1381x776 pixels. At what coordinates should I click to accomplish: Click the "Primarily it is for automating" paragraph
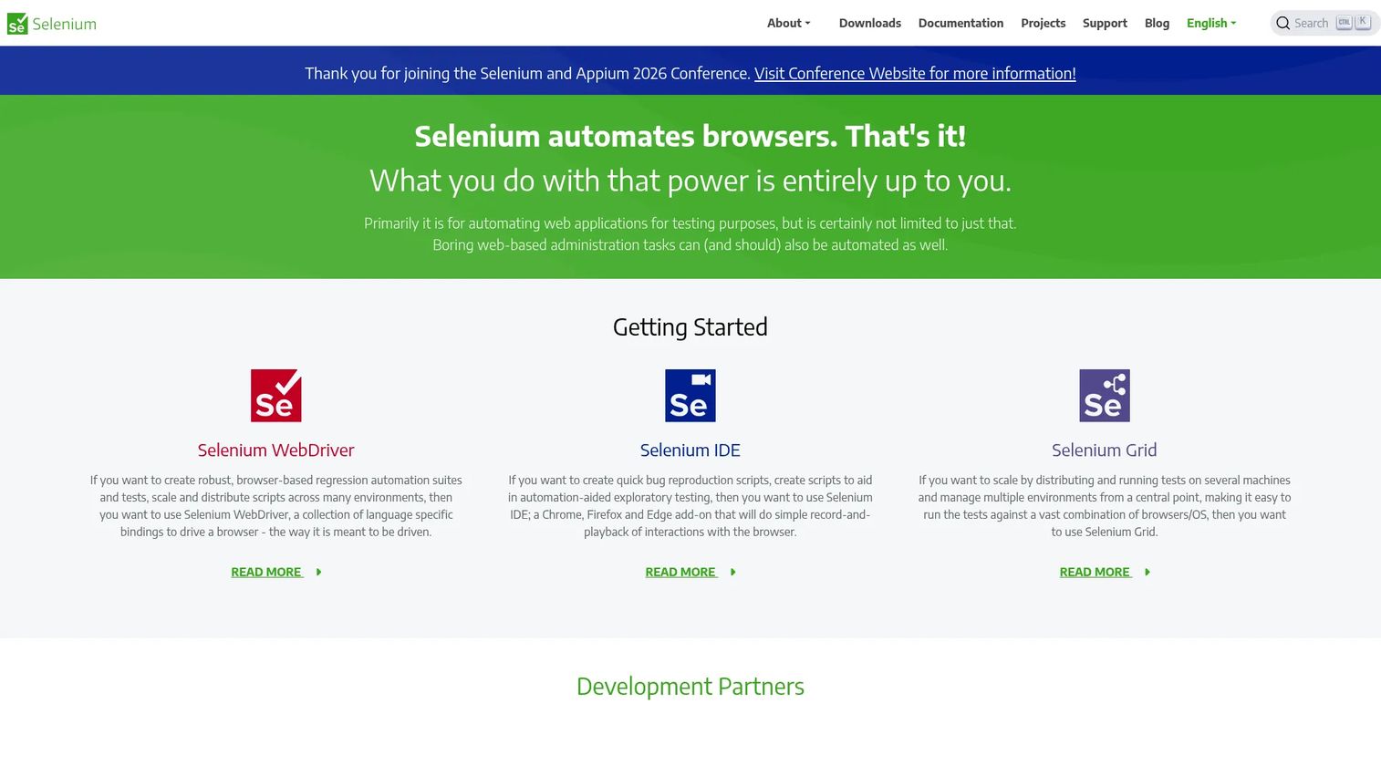coord(690,234)
